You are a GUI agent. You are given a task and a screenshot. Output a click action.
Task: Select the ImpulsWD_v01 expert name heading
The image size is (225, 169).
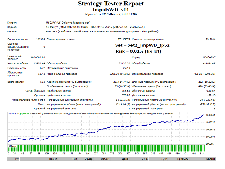pyautogui.click(x=110, y=10)
